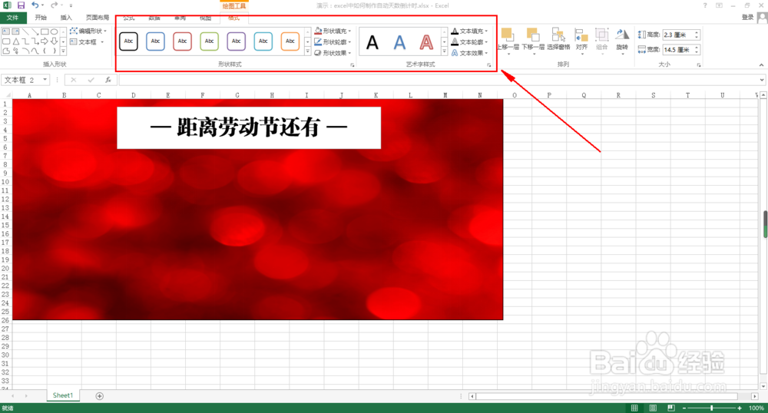Viewport: 768px width, 413px height.
Task: Open 形状效果 (Shape Effects) menu
Action: coord(333,53)
